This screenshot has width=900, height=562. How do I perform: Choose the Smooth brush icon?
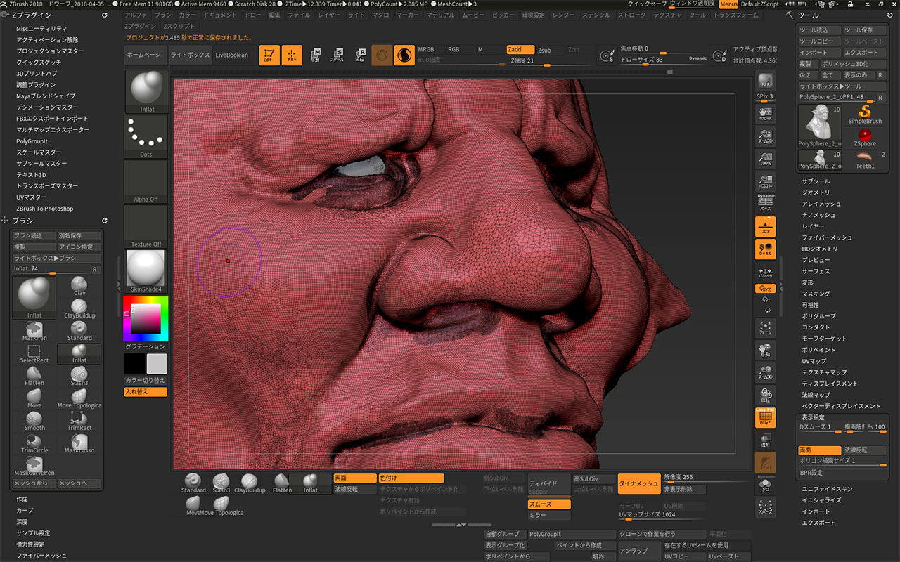34,419
